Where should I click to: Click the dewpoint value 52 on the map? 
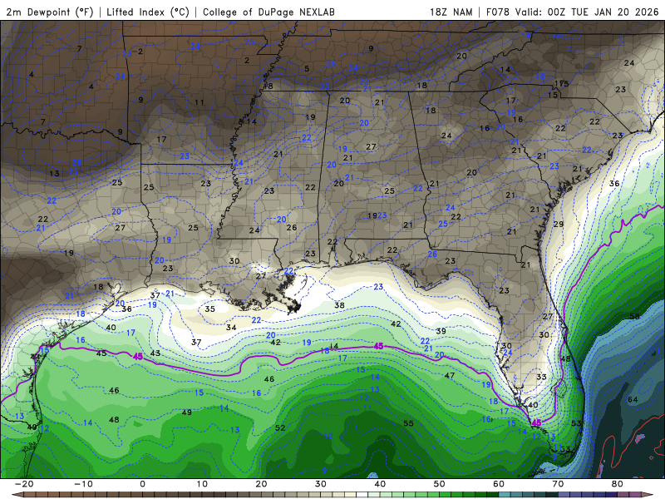[280, 427]
